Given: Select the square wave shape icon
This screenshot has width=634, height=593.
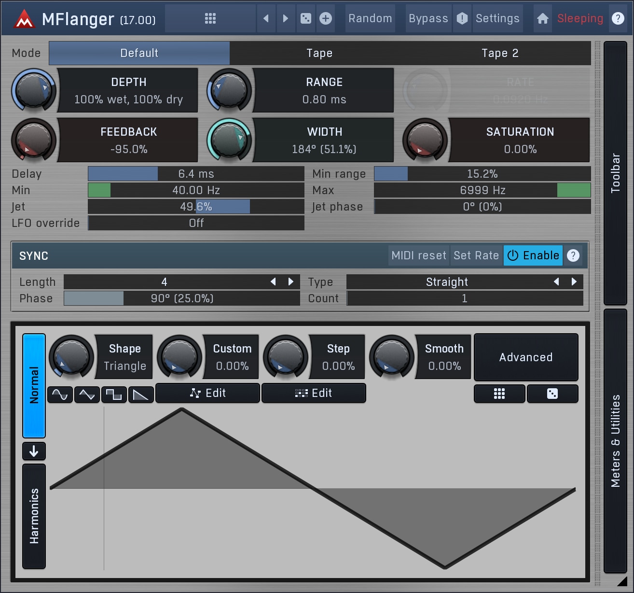Looking at the screenshot, I should (x=114, y=395).
